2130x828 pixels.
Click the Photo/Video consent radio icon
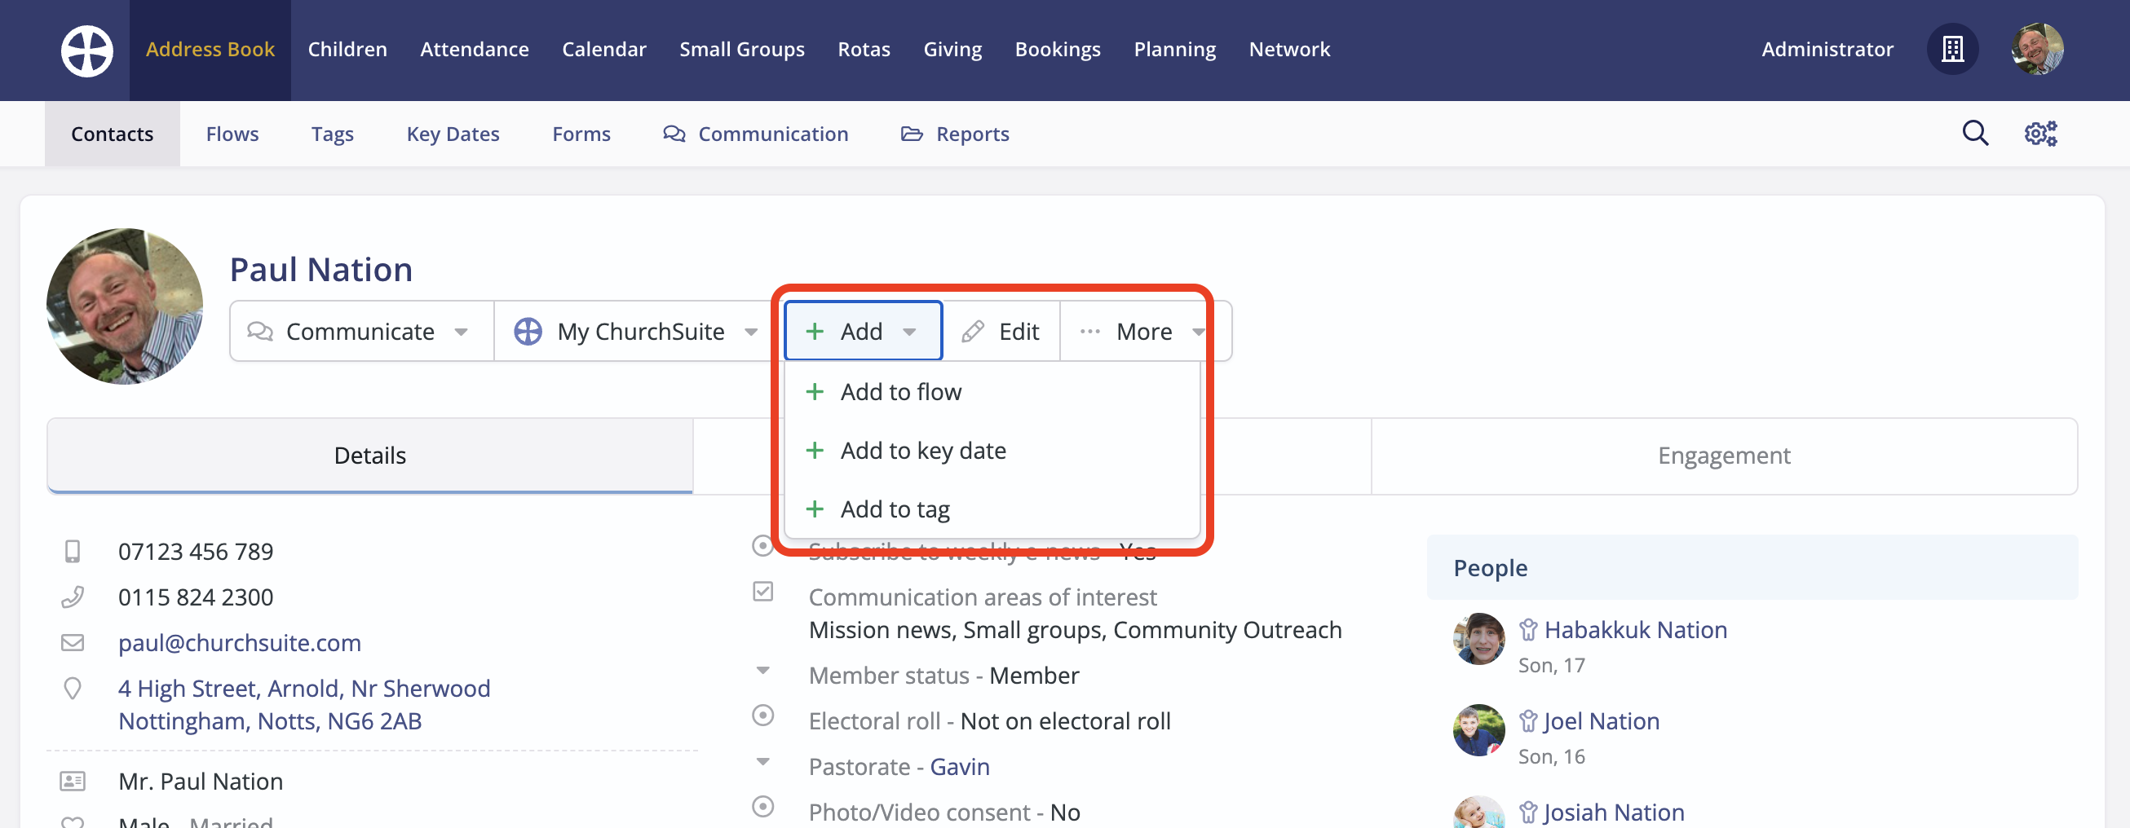pyautogui.click(x=762, y=807)
